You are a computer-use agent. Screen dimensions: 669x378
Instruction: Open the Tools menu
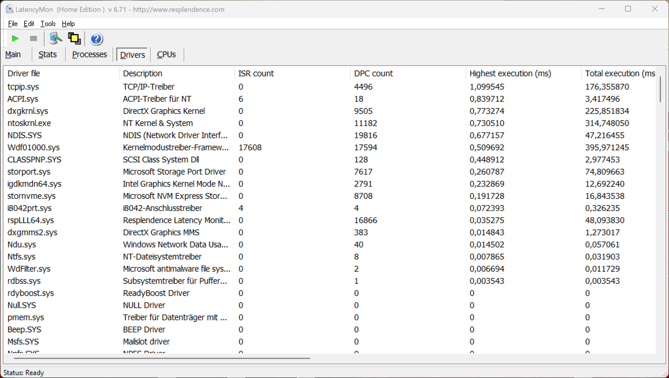48,24
